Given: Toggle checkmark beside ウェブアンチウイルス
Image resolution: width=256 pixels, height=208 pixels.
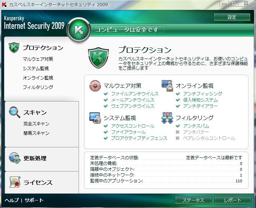Looking at the screenshot, I should 106,106.
